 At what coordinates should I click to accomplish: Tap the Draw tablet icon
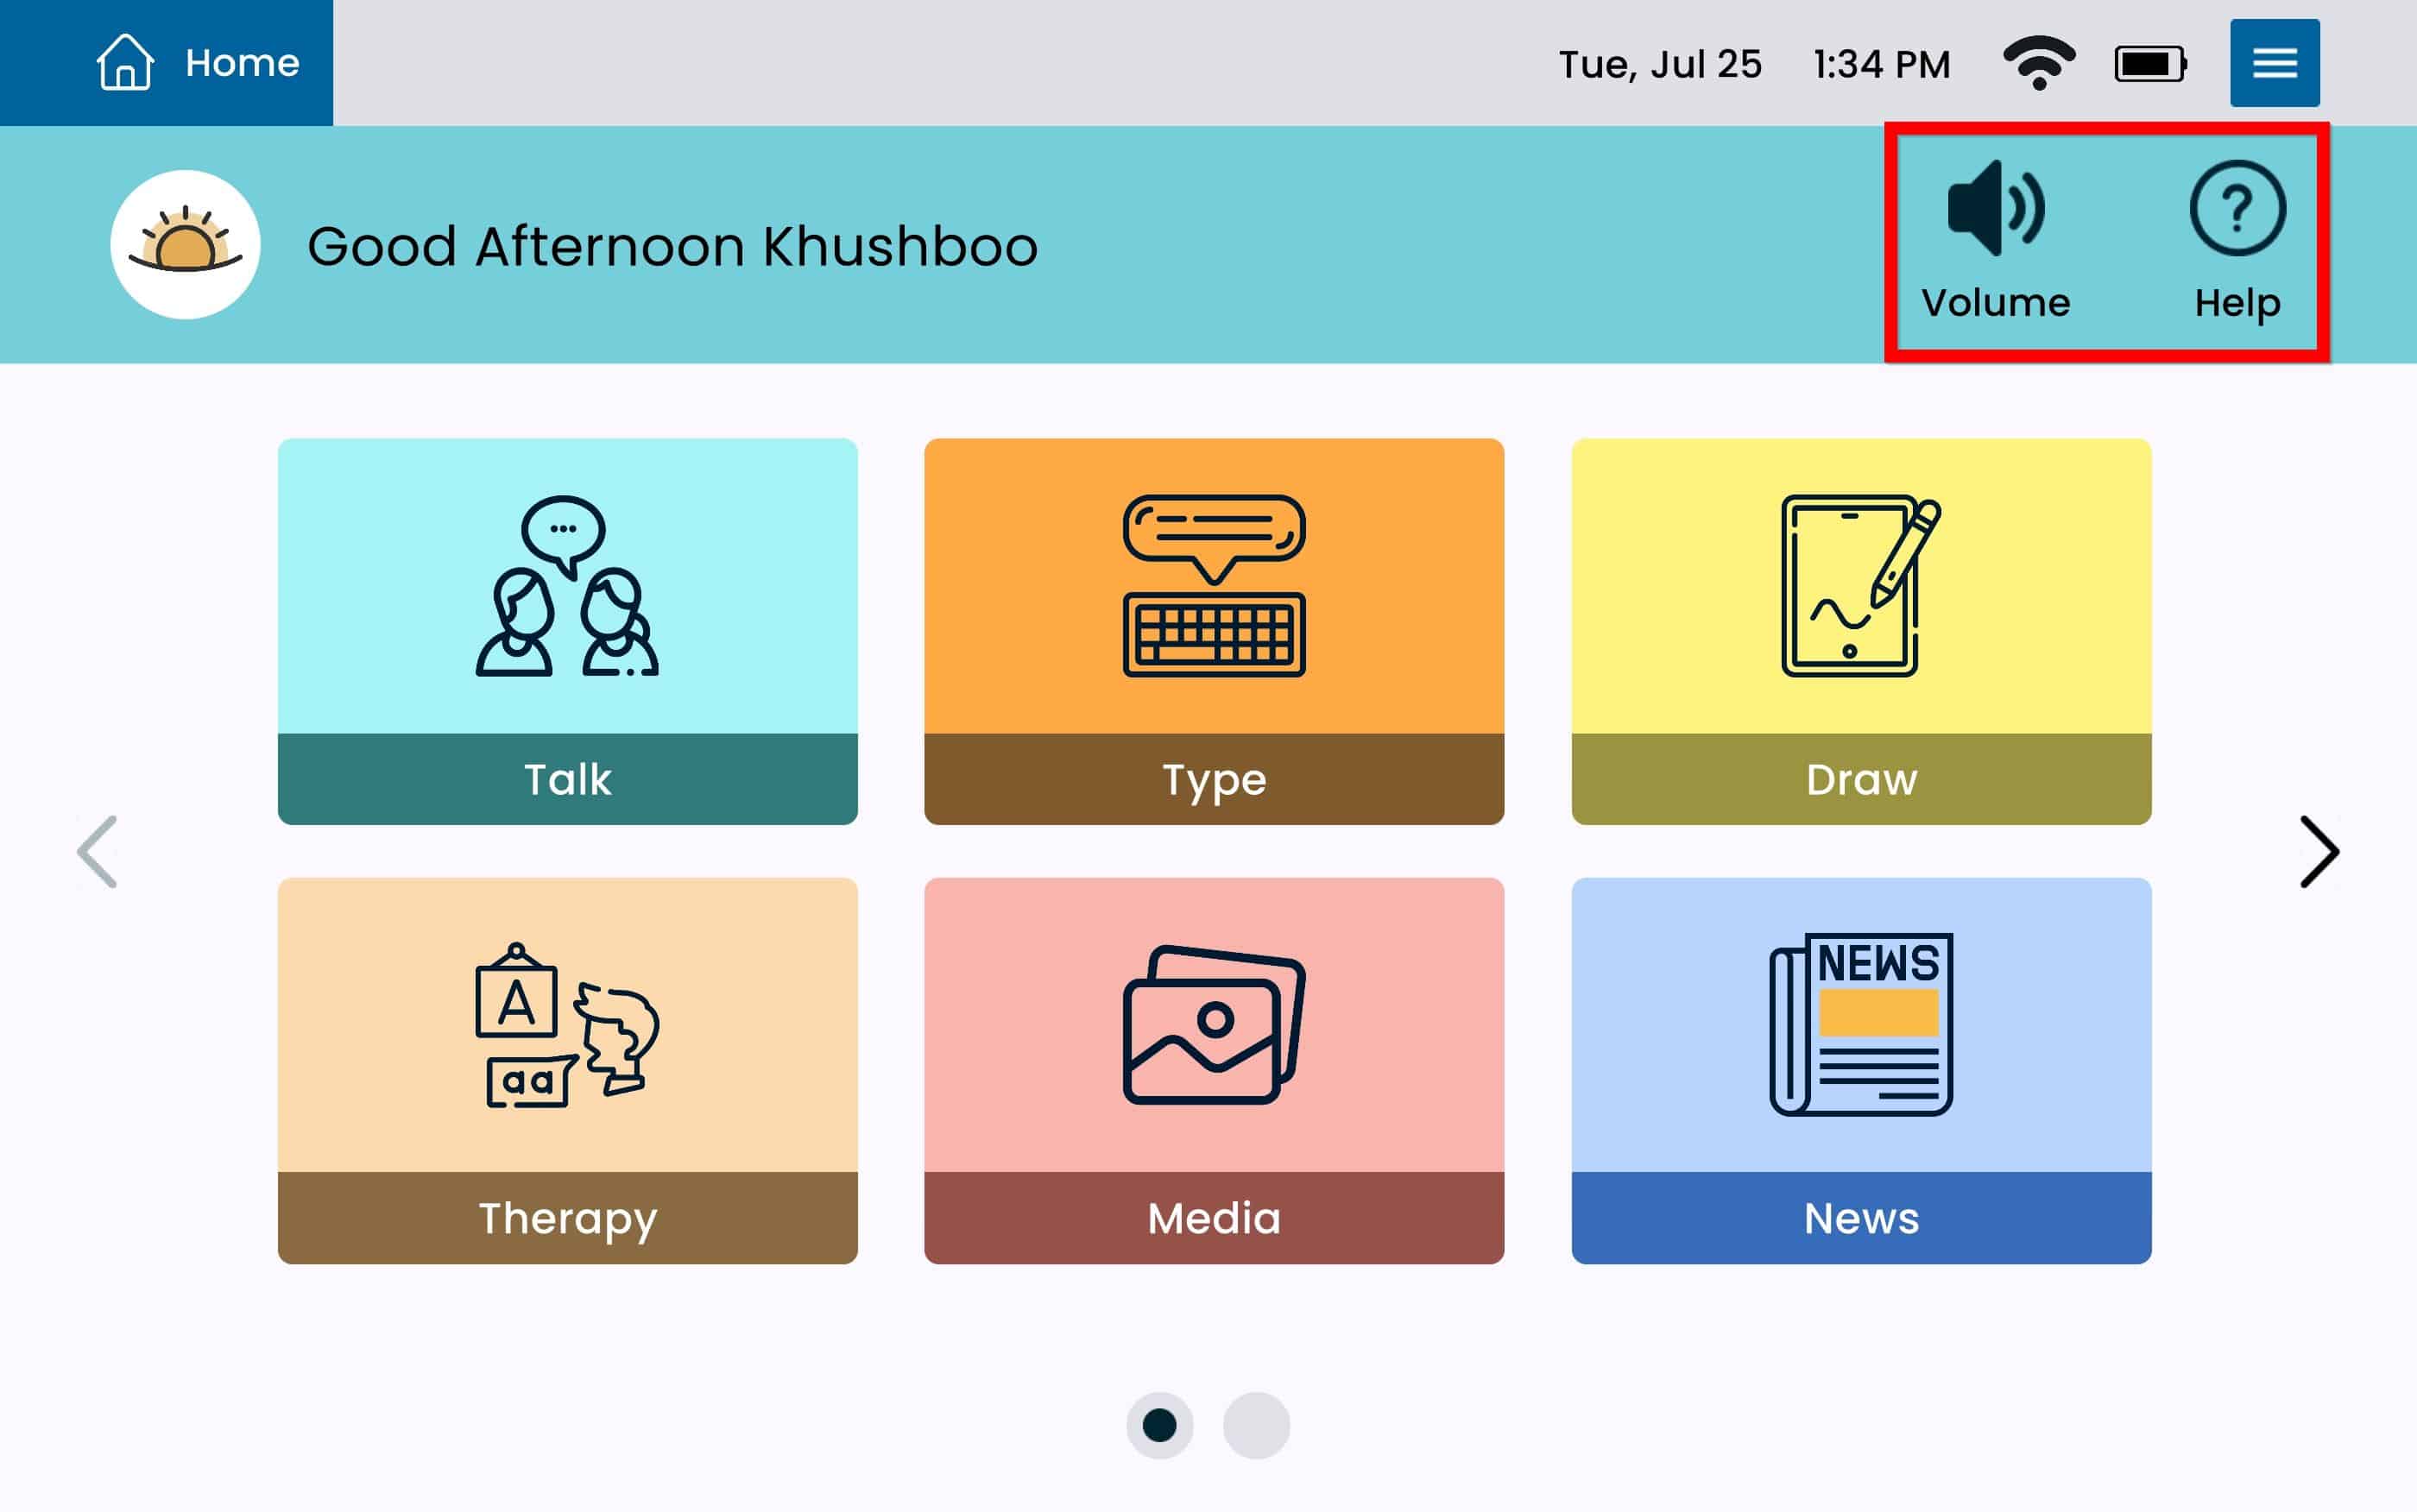click(x=1860, y=587)
